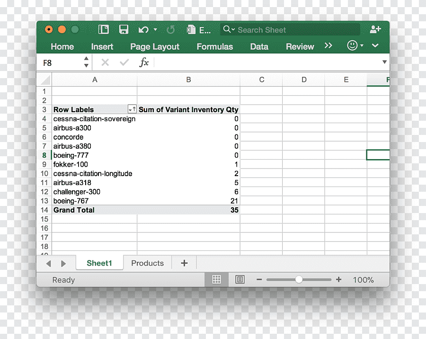
Task: Switch to Normal view in status bar
Action: pos(216,279)
